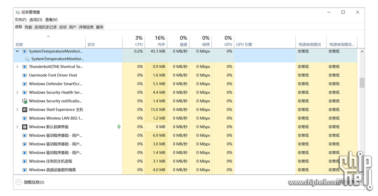Viewport: 378px width, 196px height.
Task: Sort processes by 磁盘 column header
Action: tap(178, 41)
